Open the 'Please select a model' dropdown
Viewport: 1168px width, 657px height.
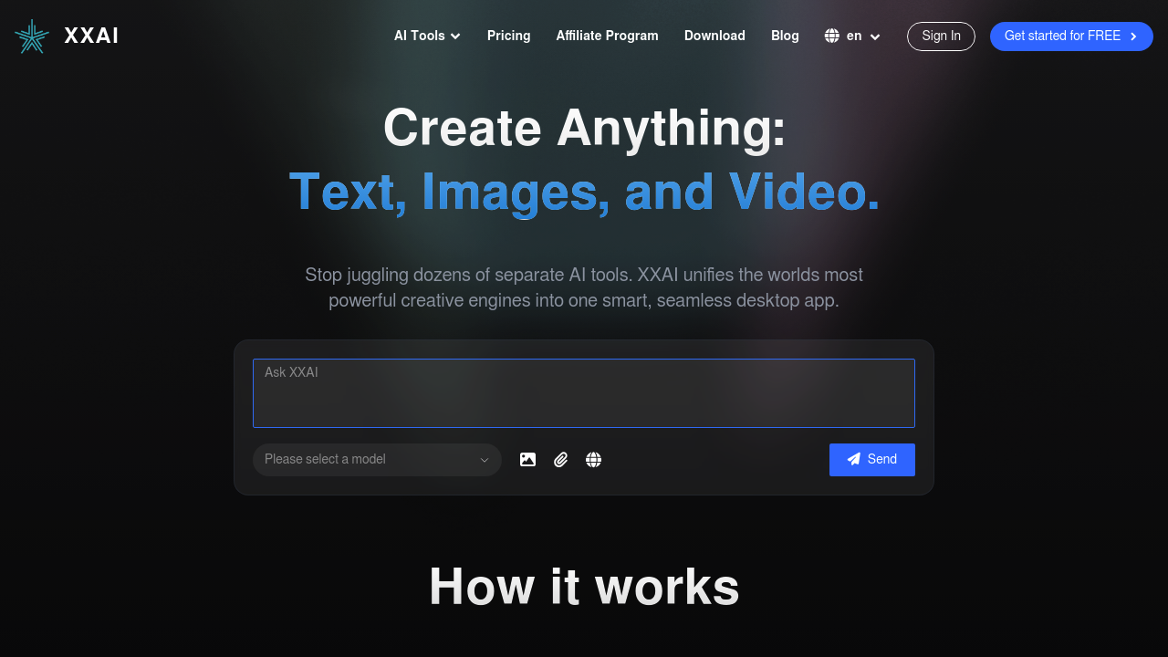point(377,460)
